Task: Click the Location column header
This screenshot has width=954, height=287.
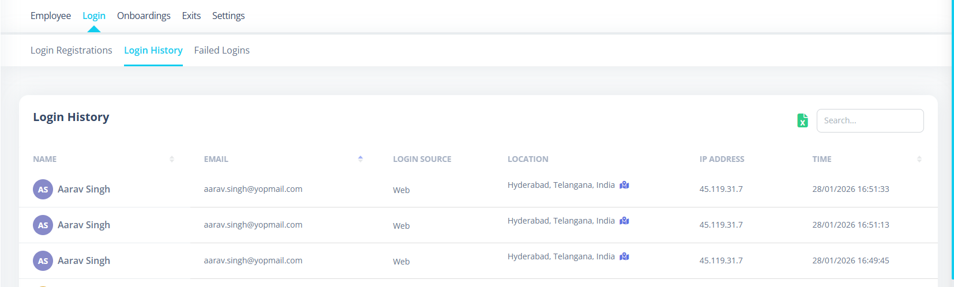Action: tap(528, 159)
